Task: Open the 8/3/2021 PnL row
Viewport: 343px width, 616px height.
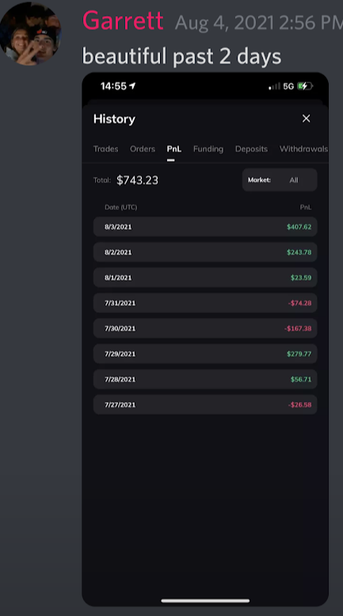Action: tap(205, 227)
